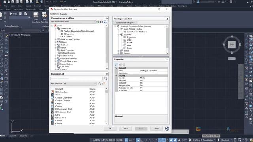Screen dimensions: 253x142
Task: Expand the Ribbon tree node
Action: pos(55,42)
